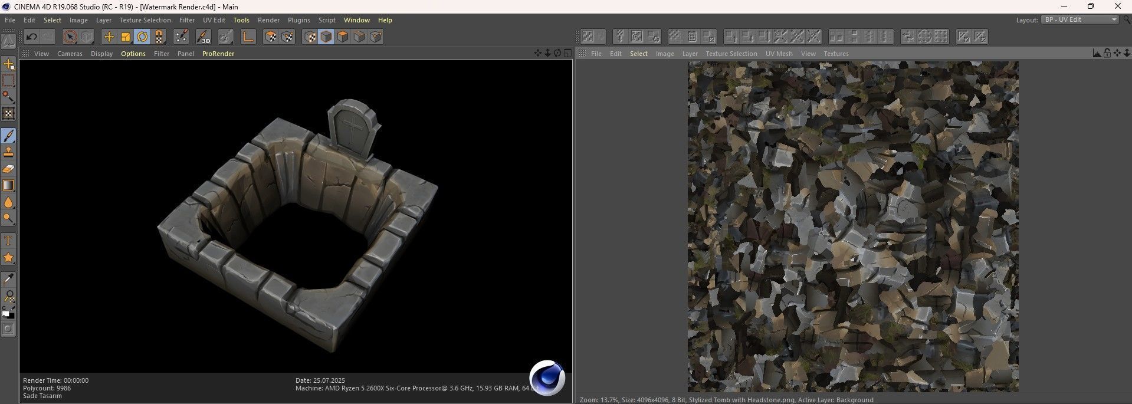Select the Text tool

[8, 241]
